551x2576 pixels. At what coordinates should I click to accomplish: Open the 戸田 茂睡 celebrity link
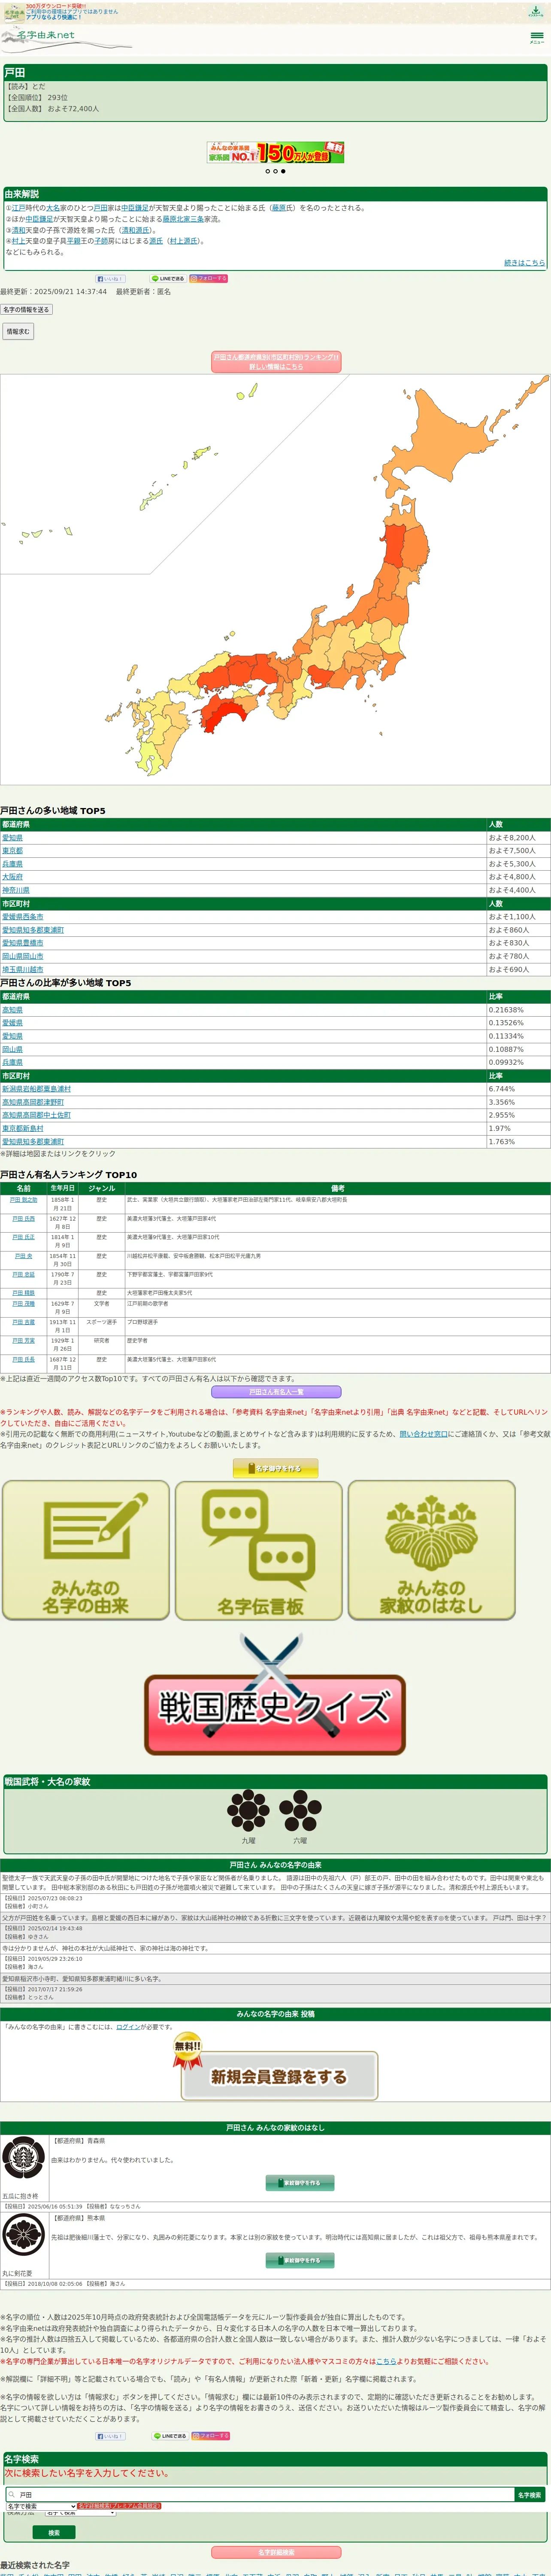23,1304
